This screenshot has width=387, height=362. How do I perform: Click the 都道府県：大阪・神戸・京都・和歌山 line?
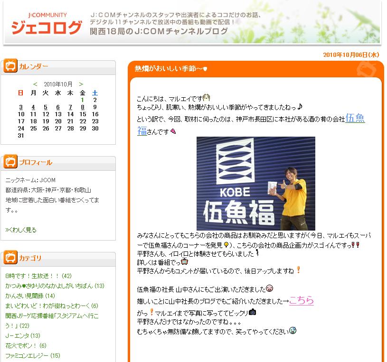coord(48,190)
